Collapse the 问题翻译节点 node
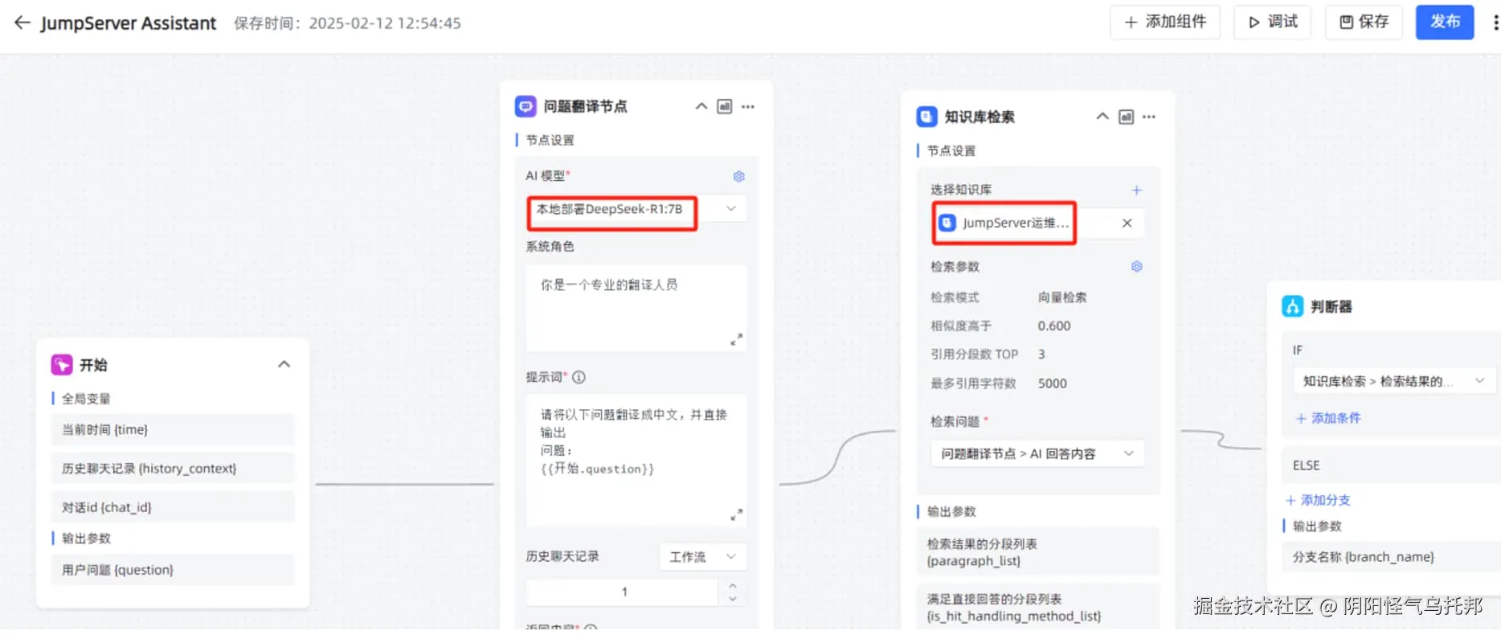 pos(701,107)
